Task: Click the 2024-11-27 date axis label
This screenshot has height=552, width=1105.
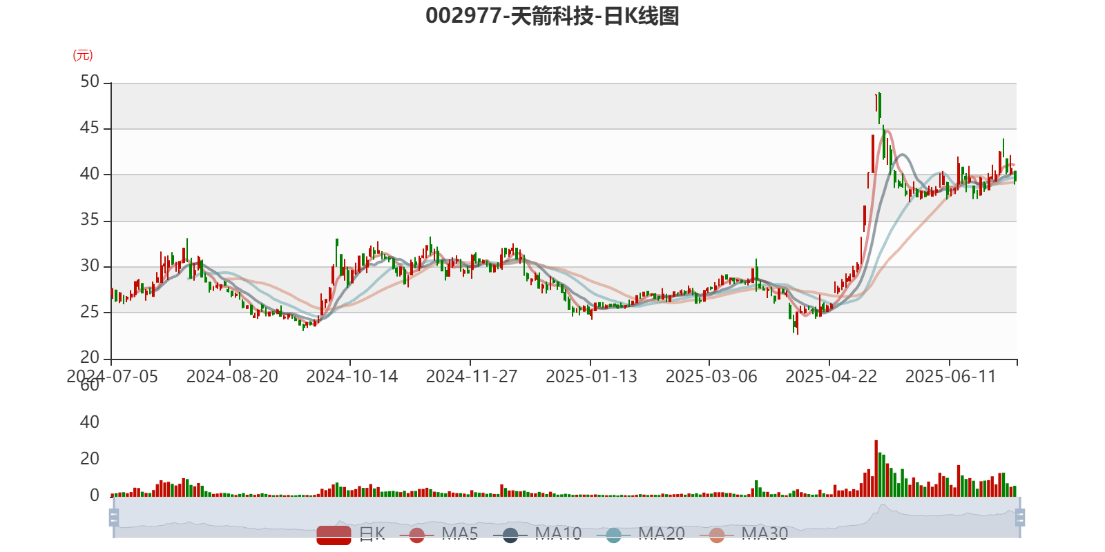Action: [472, 377]
